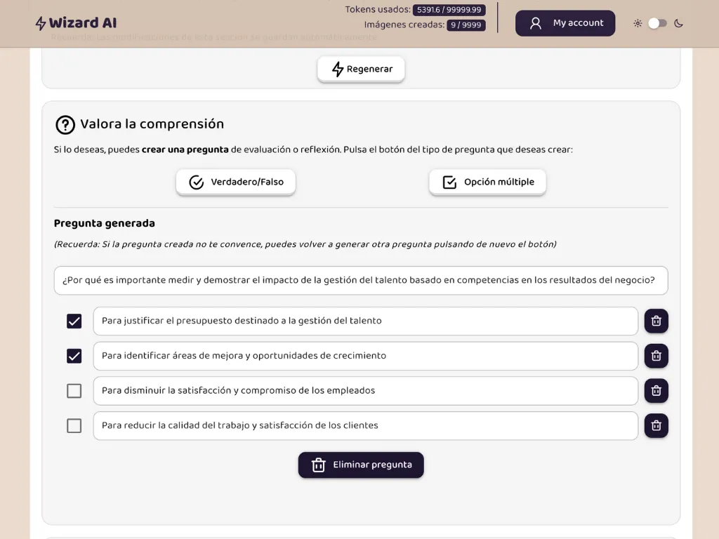Click the Eliminar pregunta button
The image size is (719, 539).
point(361,465)
